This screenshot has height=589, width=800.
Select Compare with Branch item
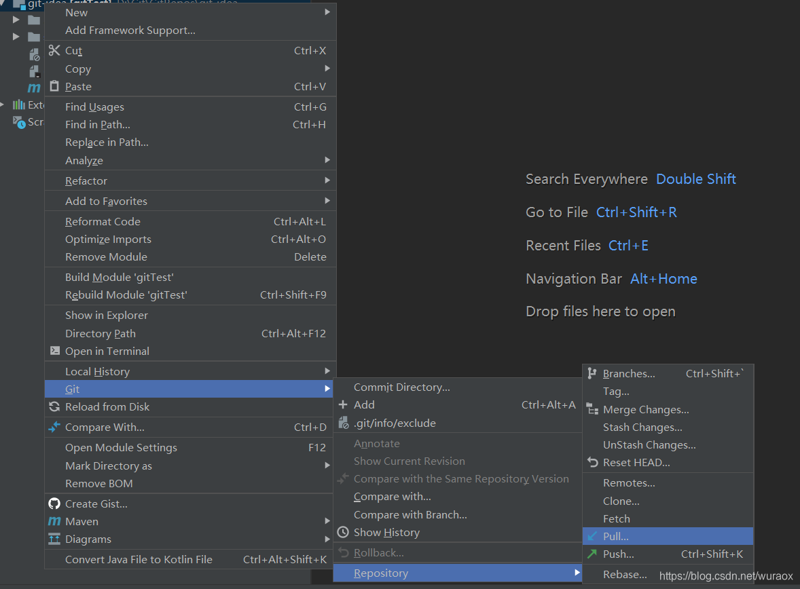pyautogui.click(x=458, y=514)
